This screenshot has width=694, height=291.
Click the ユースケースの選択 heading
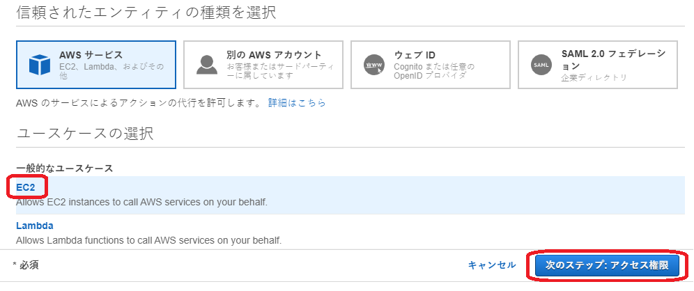point(85,133)
